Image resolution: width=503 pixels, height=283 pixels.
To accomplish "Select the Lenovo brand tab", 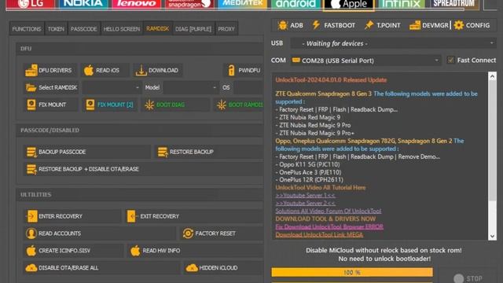I will click(136, 4).
